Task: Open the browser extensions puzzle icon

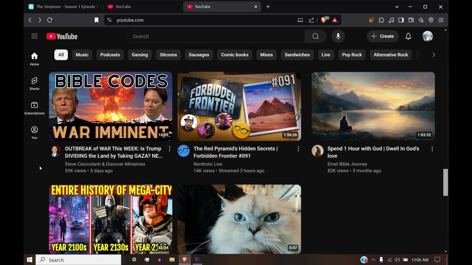Action: click(381, 20)
